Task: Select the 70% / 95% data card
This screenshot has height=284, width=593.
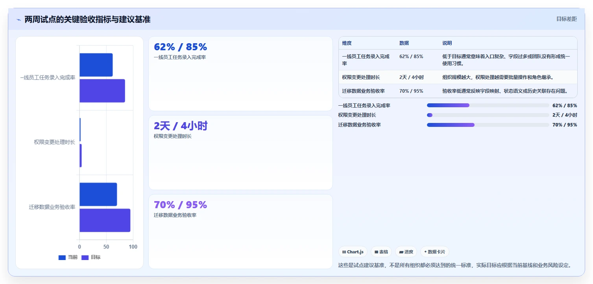Action: click(x=240, y=232)
